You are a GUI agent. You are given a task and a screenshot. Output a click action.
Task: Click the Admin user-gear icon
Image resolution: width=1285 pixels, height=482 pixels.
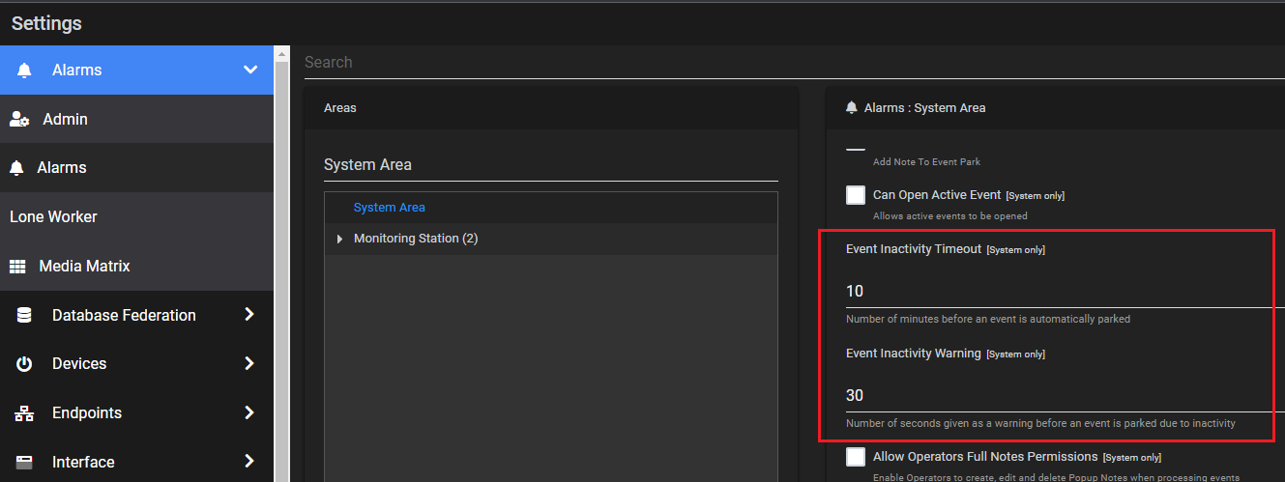[x=19, y=119]
